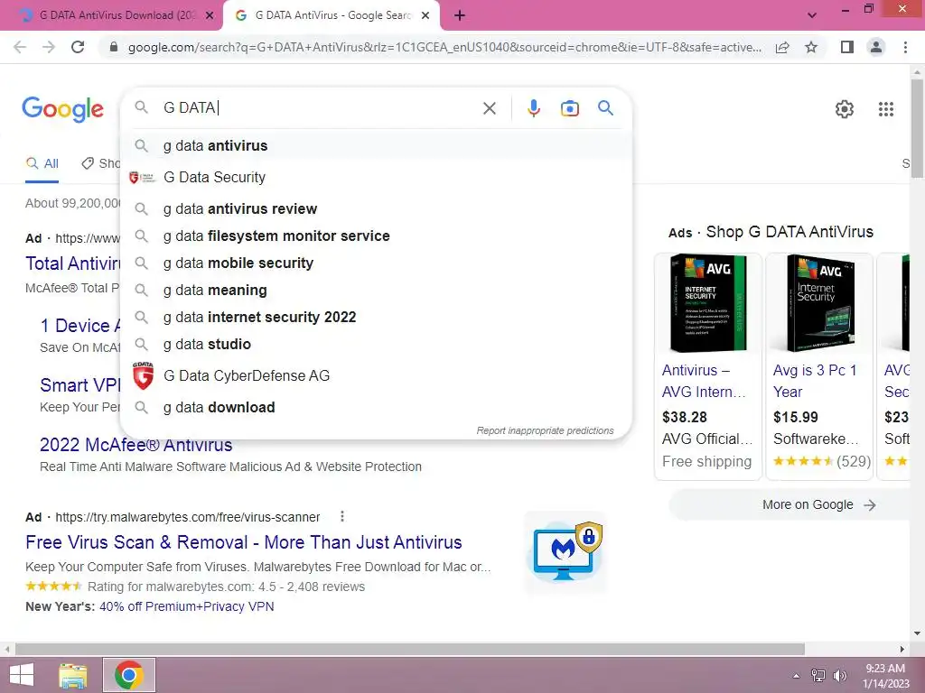925x693 pixels.
Task: Click the Chrome taskbar icon
Action: [x=129, y=675]
